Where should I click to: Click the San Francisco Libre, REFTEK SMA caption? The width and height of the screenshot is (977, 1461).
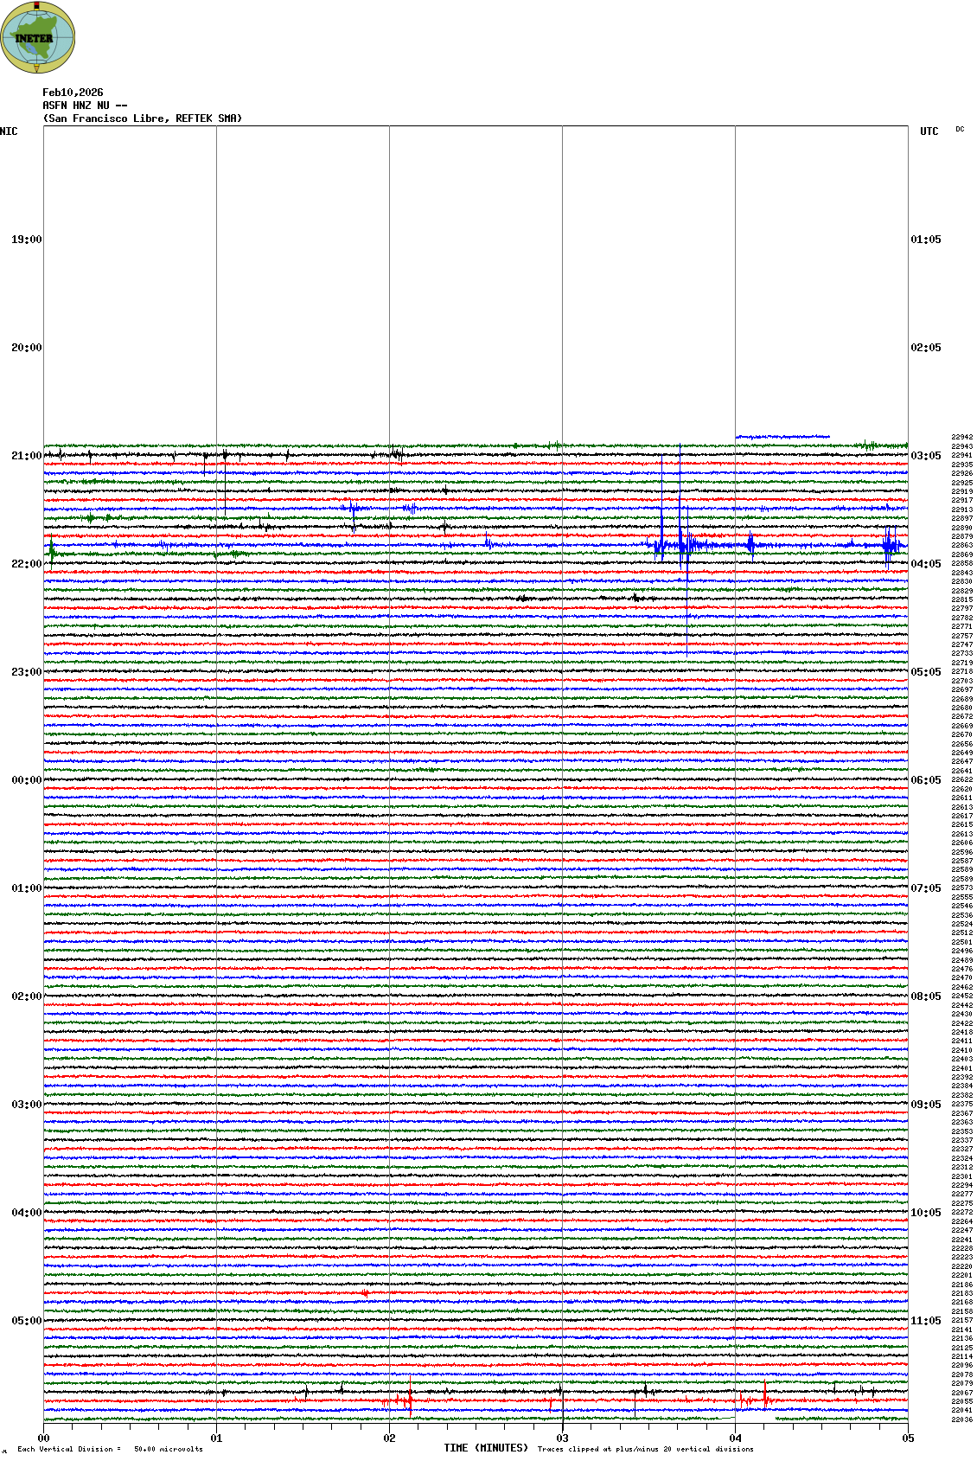pos(143,119)
